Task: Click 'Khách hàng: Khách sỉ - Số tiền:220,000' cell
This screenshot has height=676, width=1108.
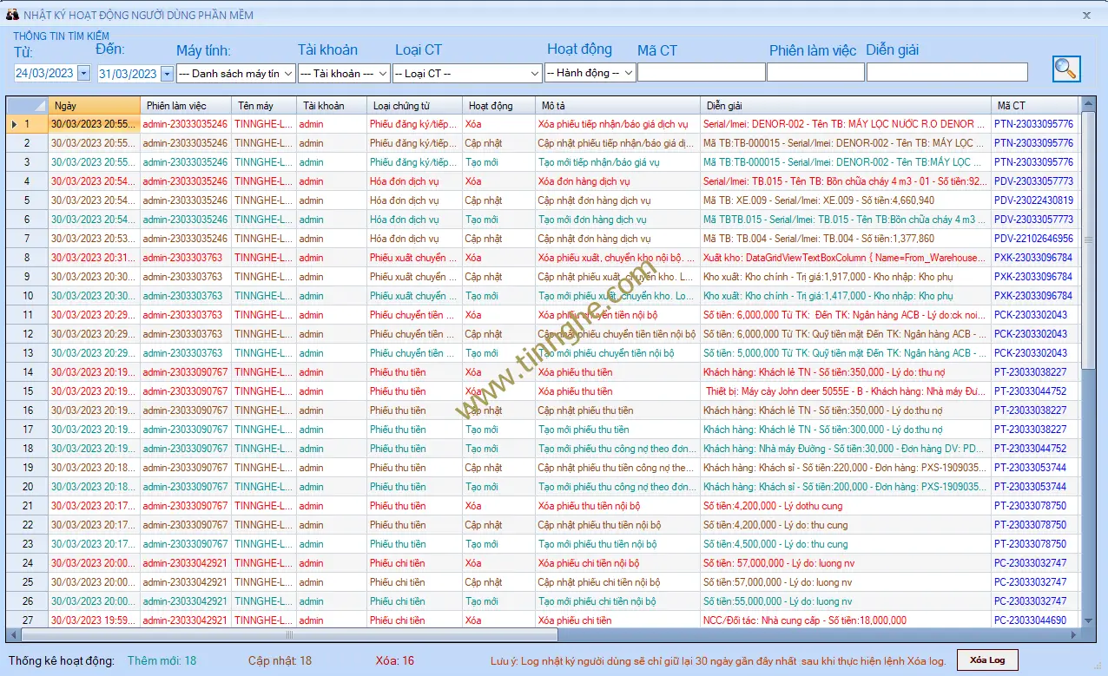Action: 845,468
